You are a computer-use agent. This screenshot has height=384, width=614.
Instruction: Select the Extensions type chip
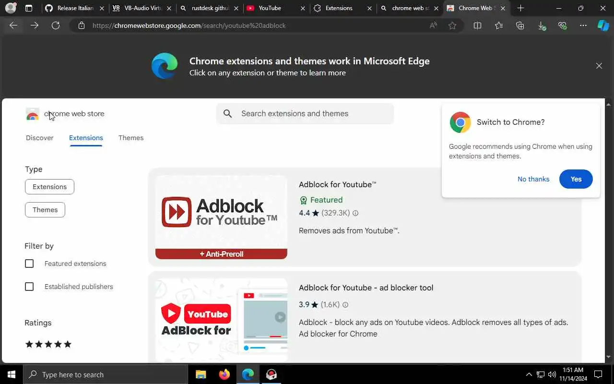49,187
